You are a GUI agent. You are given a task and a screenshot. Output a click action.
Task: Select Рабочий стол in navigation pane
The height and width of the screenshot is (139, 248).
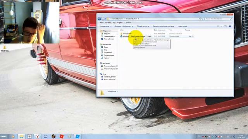pos(107,39)
